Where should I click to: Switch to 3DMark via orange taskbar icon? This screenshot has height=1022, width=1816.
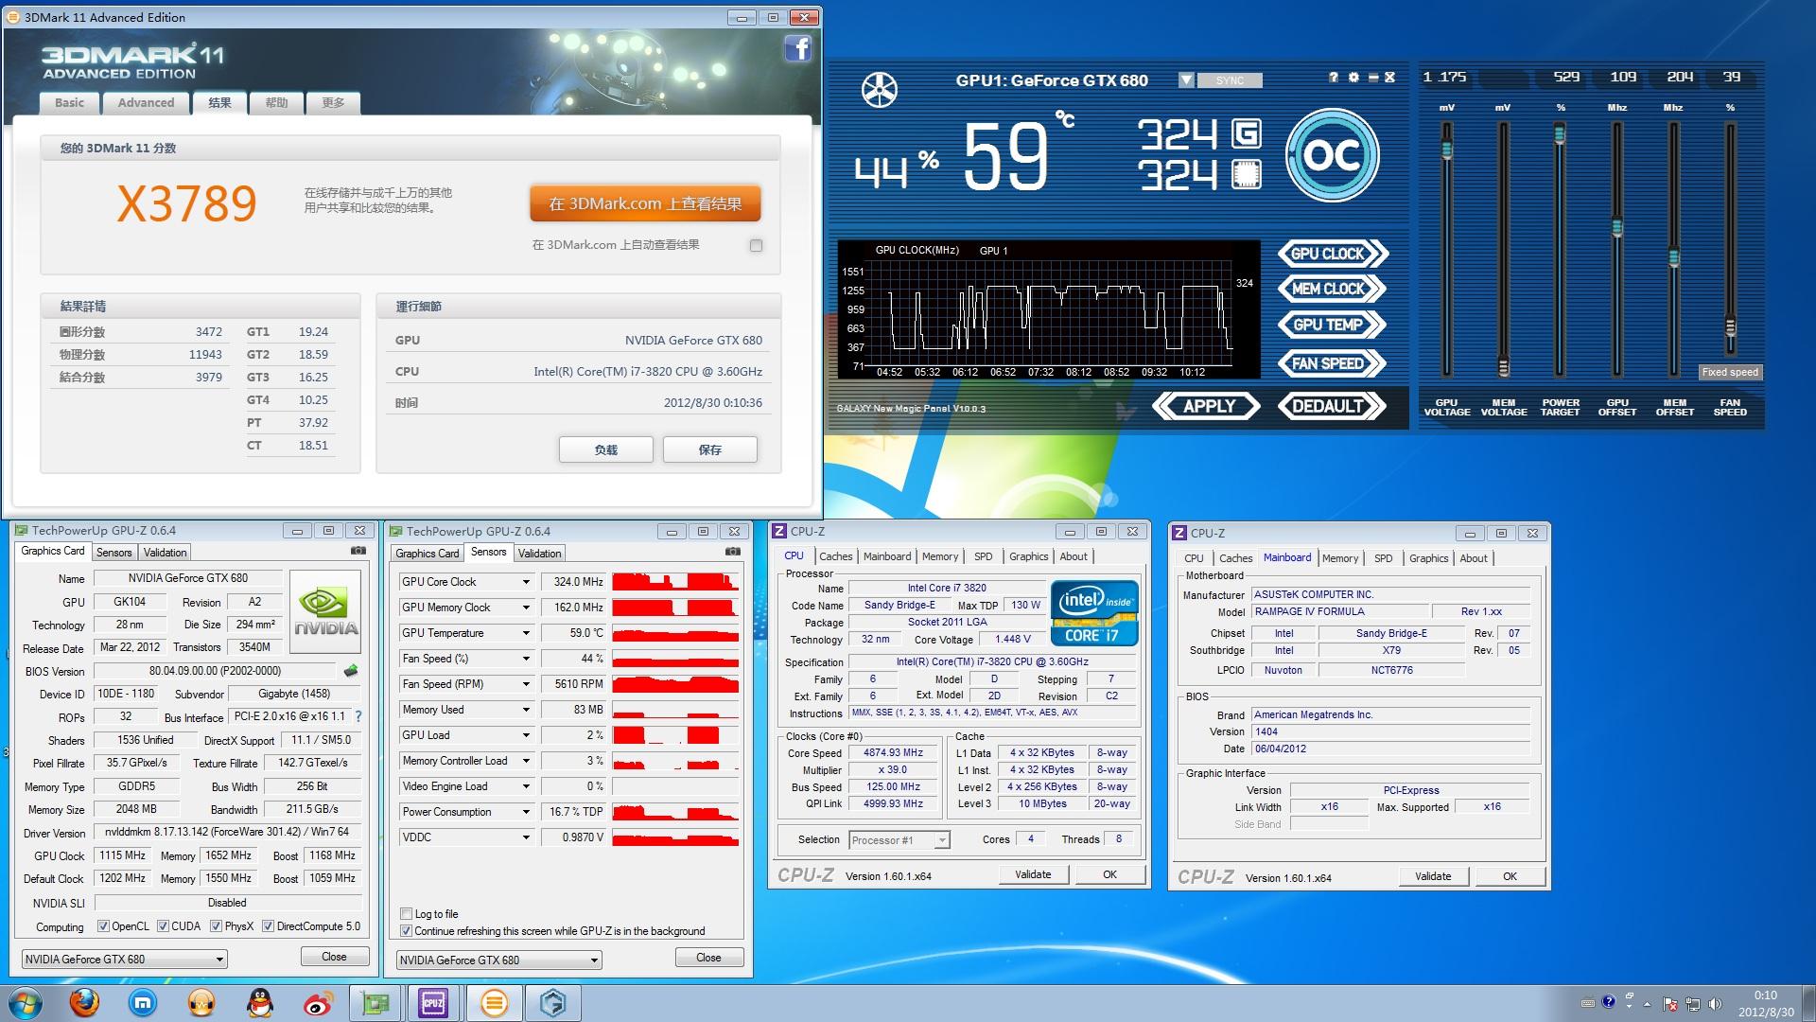[494, 1003]
